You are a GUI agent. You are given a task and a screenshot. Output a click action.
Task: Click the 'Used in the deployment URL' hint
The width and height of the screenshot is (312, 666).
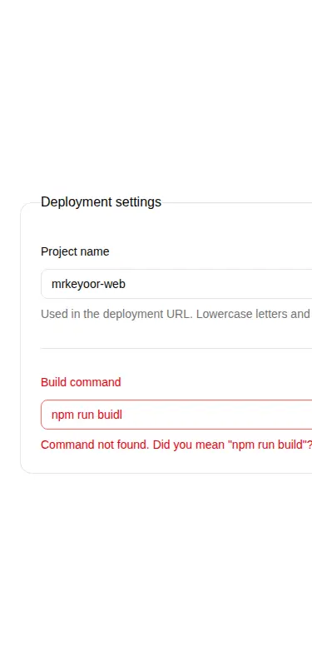tap(176, 314)
